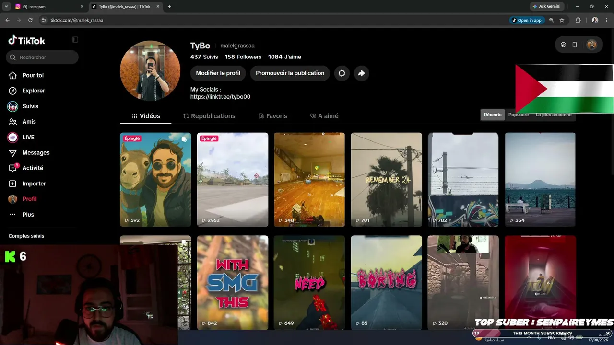View the 437 Suivis list
The width and height of the screenshot is (614, 345).
click(x=204, y=57)
